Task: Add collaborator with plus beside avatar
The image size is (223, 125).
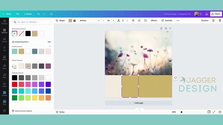Action: click(201, 14)
